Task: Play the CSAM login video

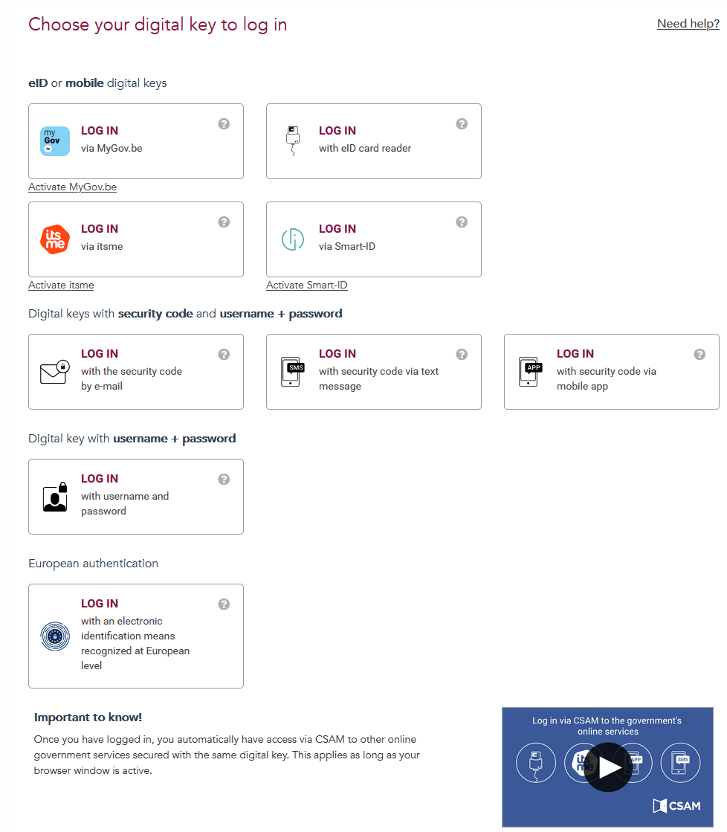Action: tap(607, 767)
